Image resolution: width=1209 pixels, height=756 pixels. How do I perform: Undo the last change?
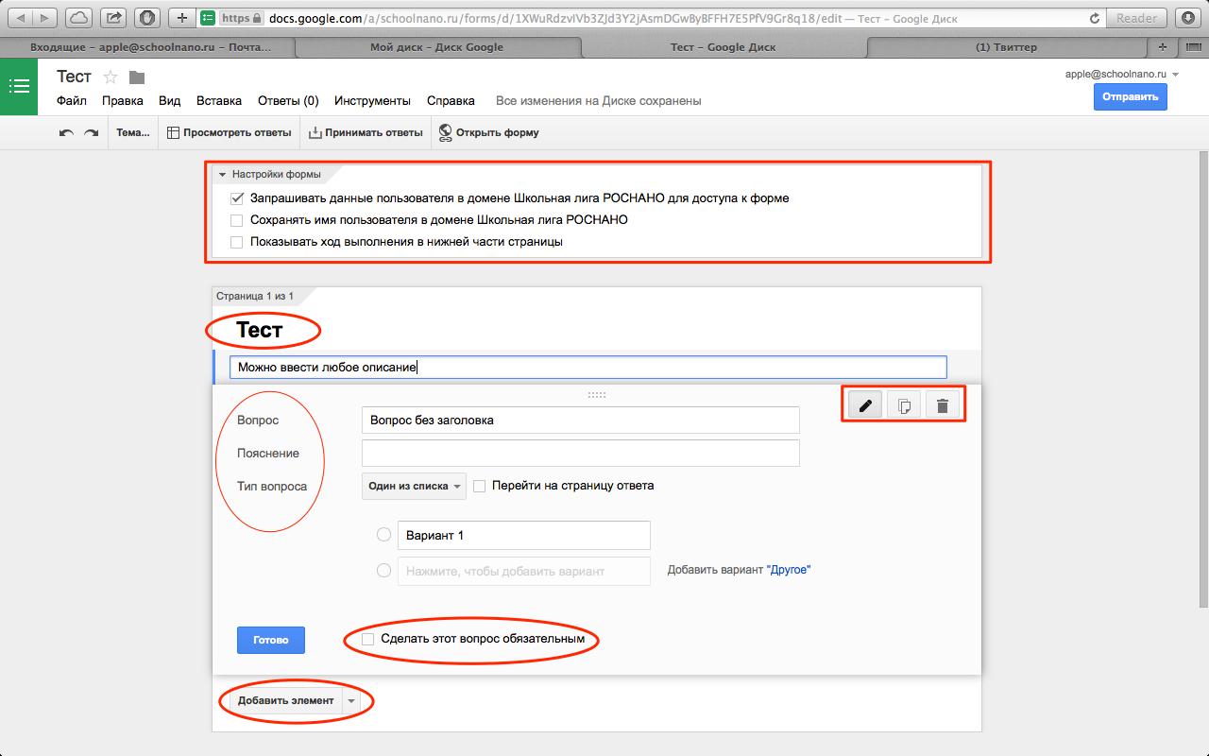click(66, 133)
